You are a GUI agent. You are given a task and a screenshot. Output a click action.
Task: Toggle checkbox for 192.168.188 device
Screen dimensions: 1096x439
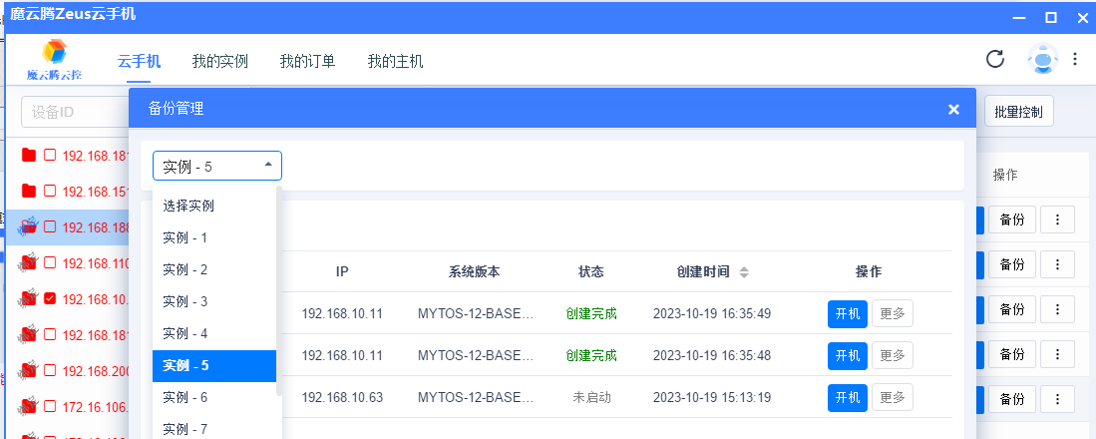[50, 226]
